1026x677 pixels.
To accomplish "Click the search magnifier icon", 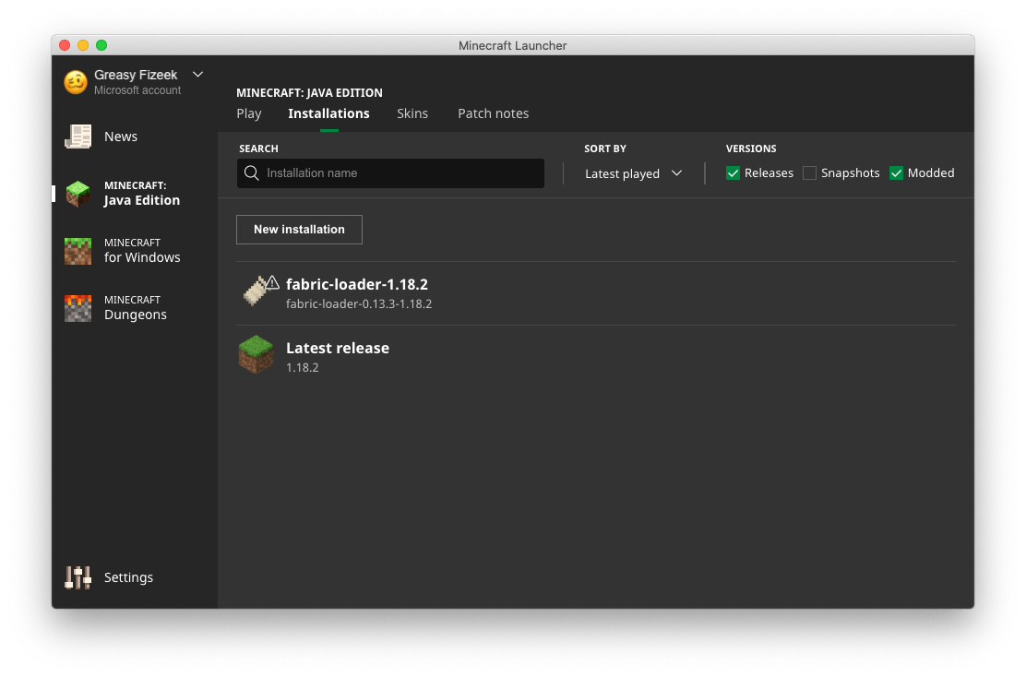I will tap(251, 173).
